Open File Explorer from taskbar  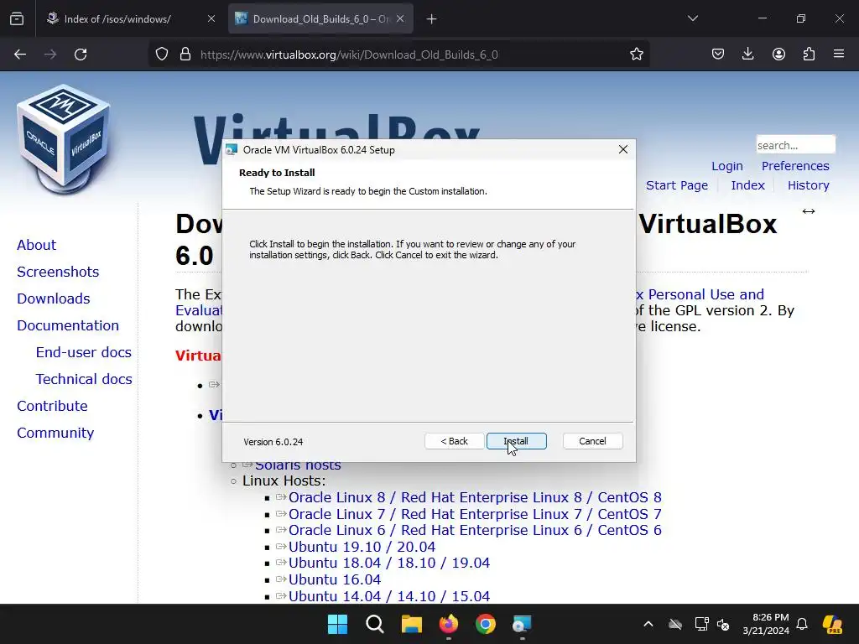pyautogui.click(x=411, y=624)
